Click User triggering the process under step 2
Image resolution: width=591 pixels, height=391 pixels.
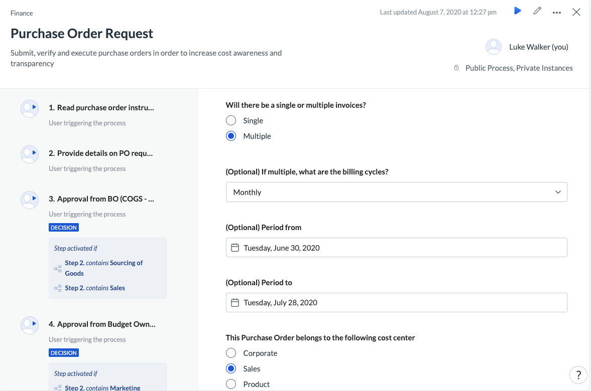point(87,168)
